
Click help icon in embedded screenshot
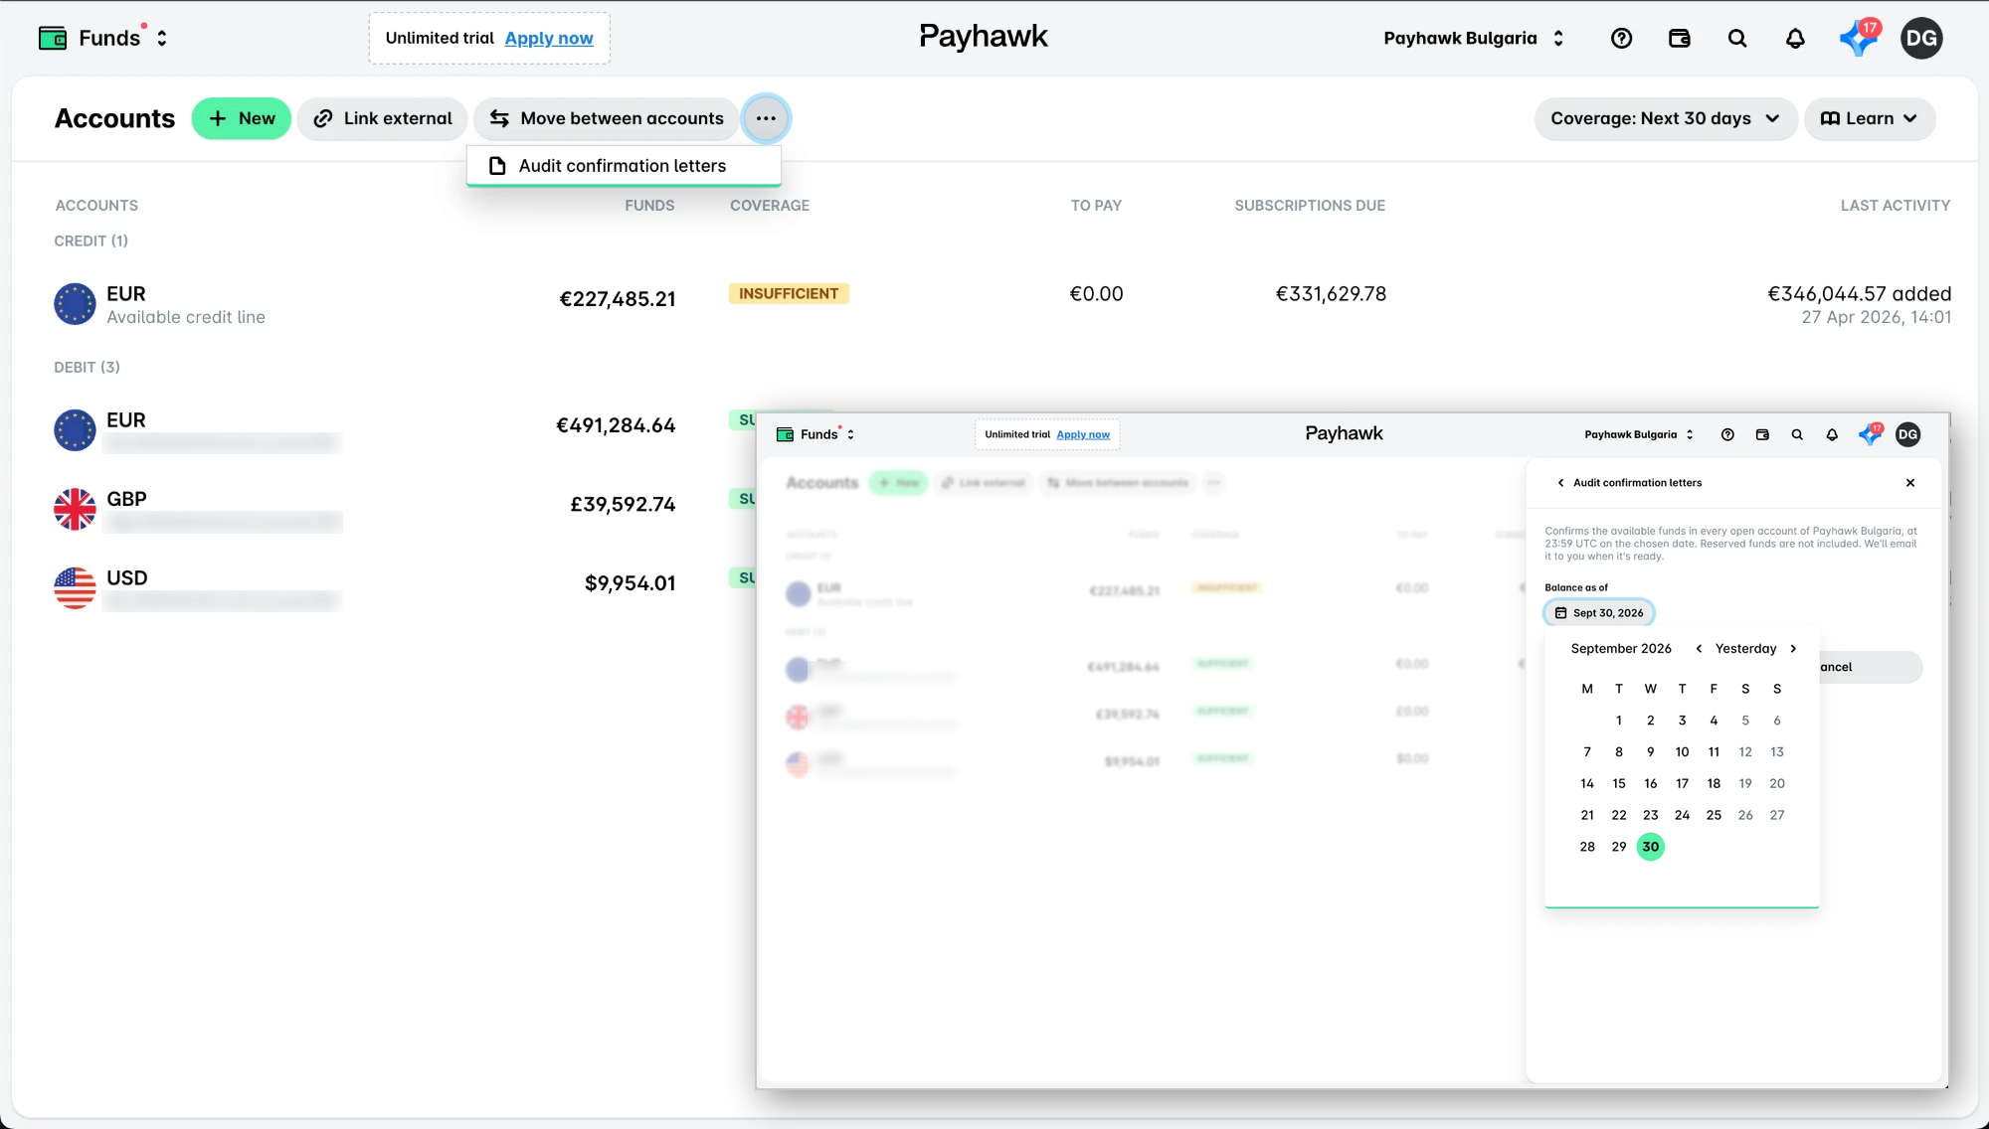pos(1727,434)
